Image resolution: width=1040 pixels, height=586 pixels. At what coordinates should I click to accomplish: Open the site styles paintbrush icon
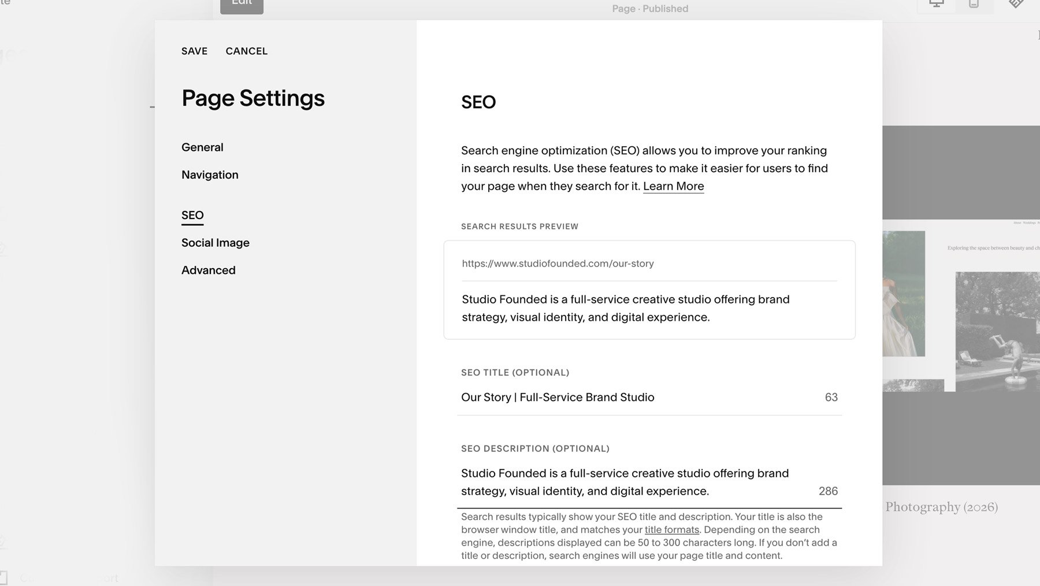tap(1016, 3)
